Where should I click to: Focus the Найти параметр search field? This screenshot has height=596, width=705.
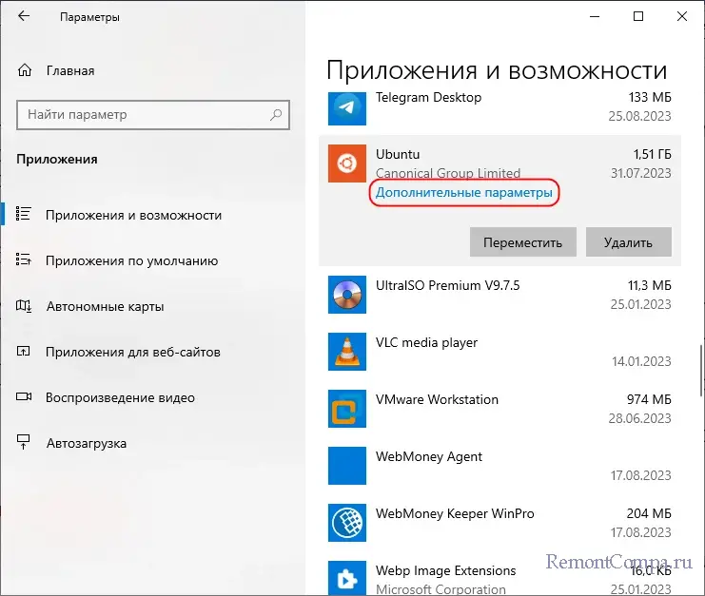pos(143,115)
